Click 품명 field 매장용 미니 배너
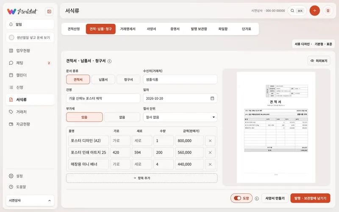This screenshot has height=212, width=339. (x=89, y=164)
